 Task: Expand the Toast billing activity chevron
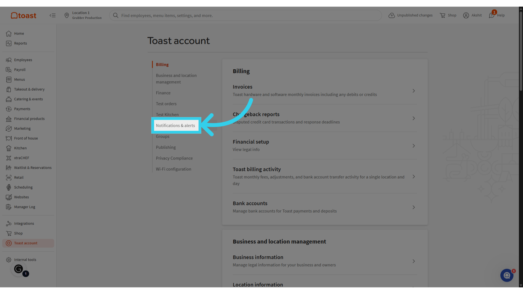click(x=413, y=176)
